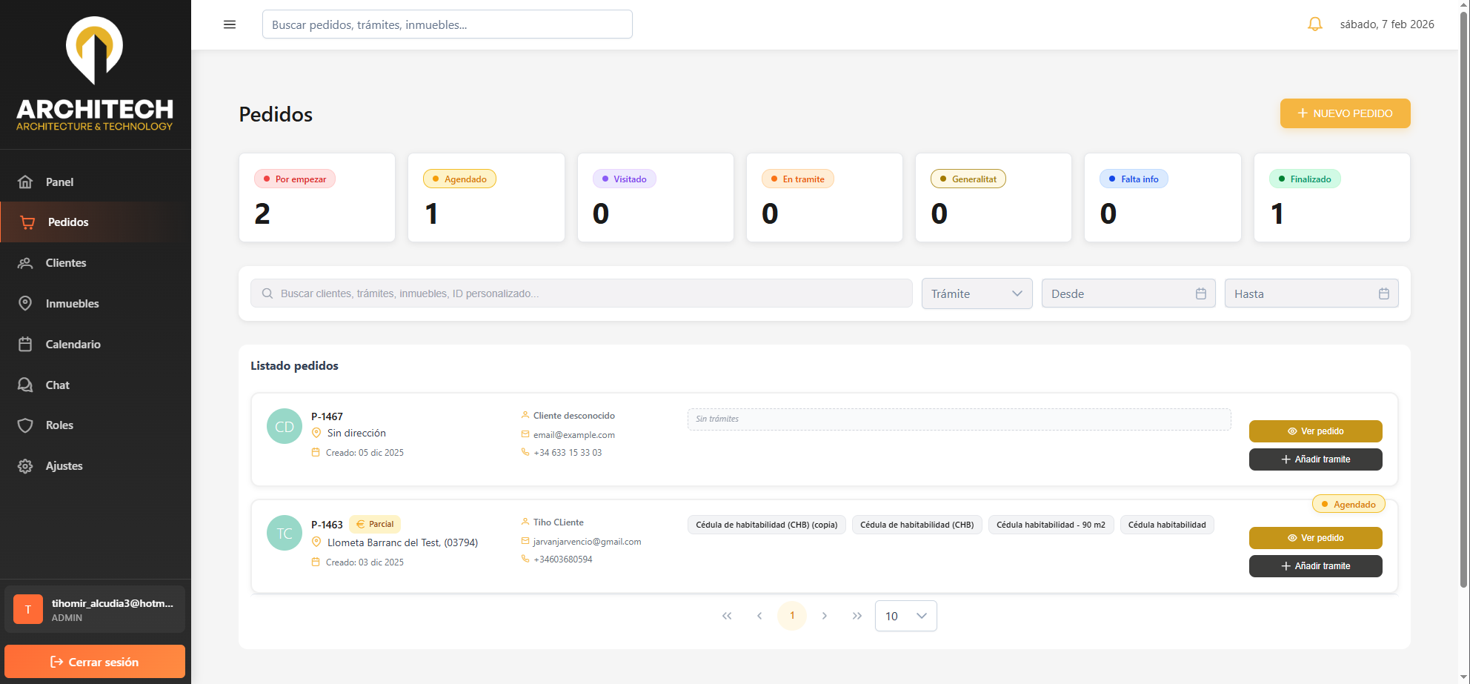Expand the page size dropdown showing 10
Image resolution: width=1470 pixels, height=684 pixels.
[x=905, y=616]
